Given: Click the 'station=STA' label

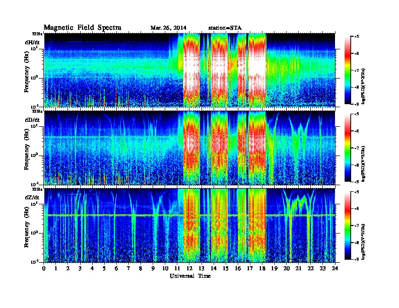Looking at the screenshot, I should tap(225, 28).
